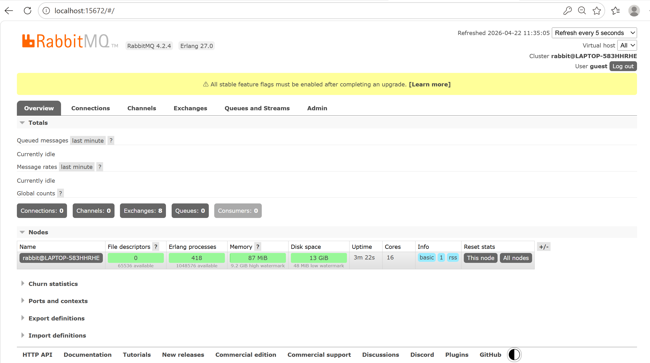Viewport: 650px width, 363px height.
Task: Open the New releases footer link
Action: pyautogui.click(x=183, y=355)
